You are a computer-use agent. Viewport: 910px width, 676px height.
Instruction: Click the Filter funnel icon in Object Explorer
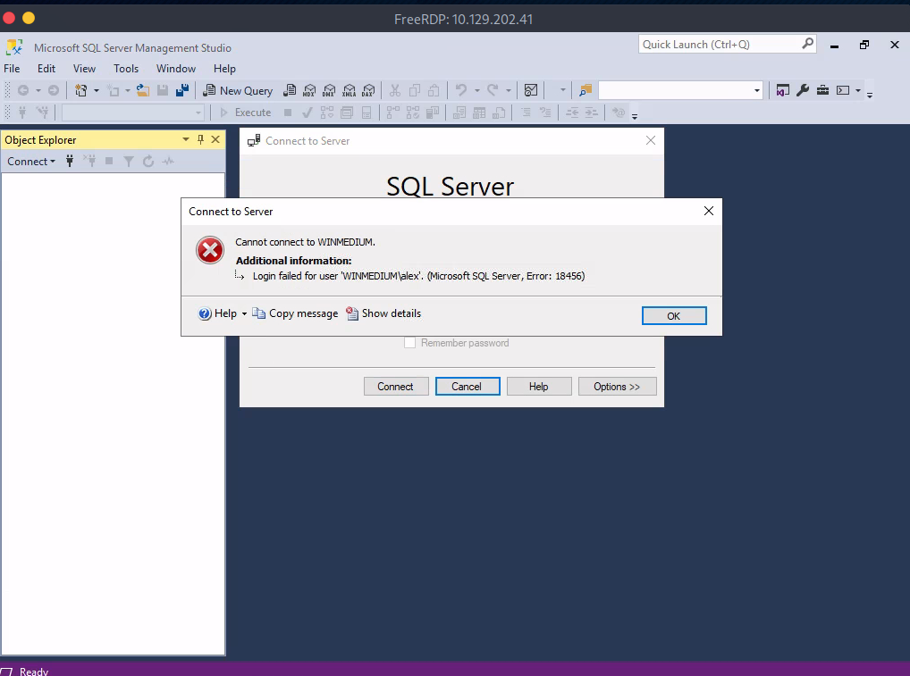tap(129, 161)
